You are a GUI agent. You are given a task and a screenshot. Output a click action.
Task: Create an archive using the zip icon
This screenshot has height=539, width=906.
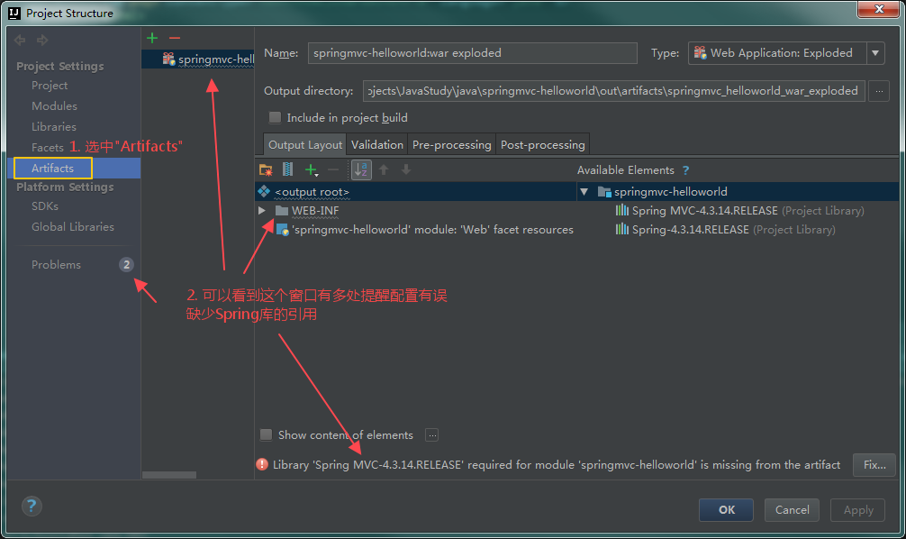click(285, 169)
